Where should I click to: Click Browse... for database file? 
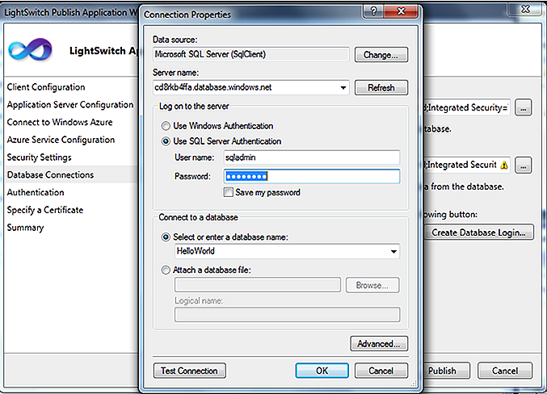pyautogui.click(x=372, y=285)
